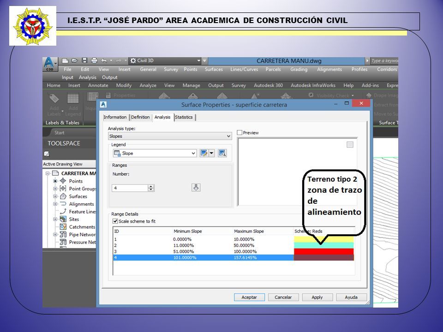Open the Analysis type dropdown showing Slopes

(170, 136)
